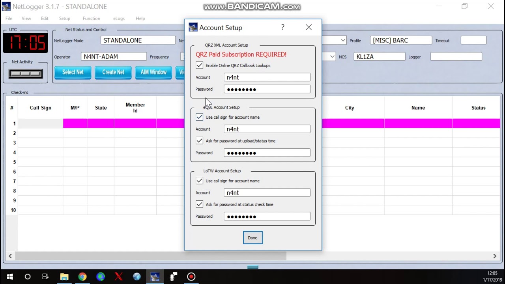Click the Logger field
The image size is (505, 284).
click(456, 57)
